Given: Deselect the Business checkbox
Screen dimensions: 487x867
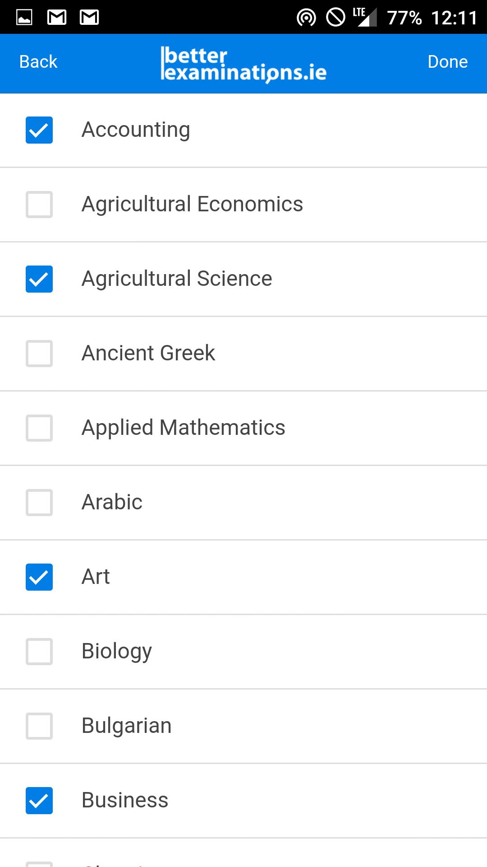Looking at the screenshot, I should click(x=39, y=801).
